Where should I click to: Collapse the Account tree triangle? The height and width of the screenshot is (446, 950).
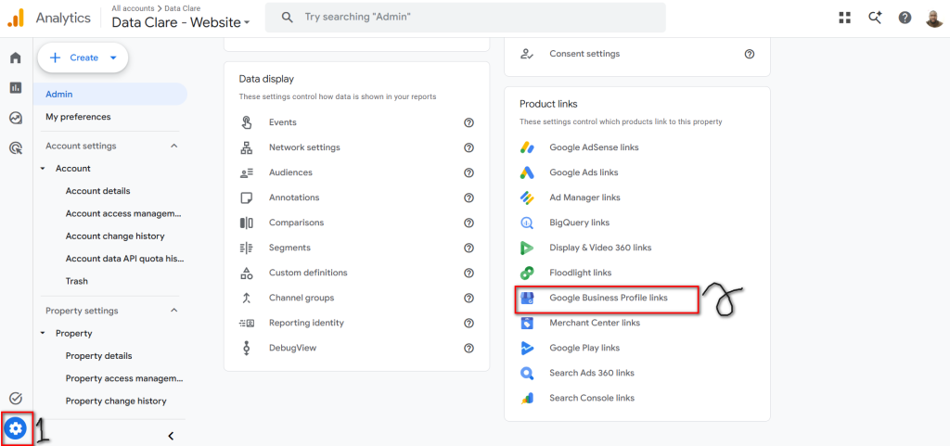tap(43, 169)
